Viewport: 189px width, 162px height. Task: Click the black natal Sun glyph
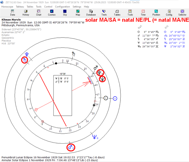pos(106,98)
